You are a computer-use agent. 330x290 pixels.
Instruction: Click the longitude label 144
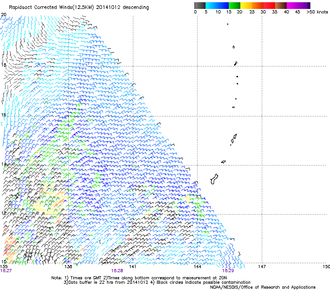click(x=197, y=267)
